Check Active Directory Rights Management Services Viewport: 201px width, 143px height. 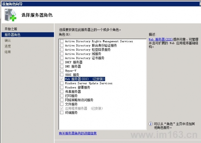point(62,41)
